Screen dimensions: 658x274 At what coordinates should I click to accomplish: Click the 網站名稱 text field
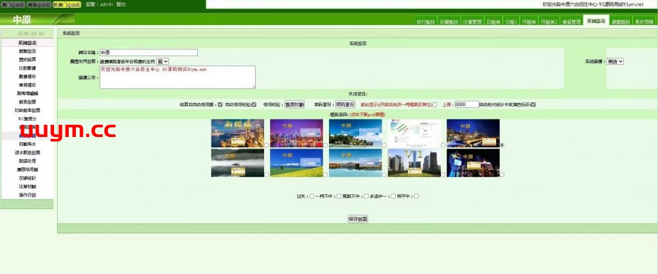pos(148,53)
